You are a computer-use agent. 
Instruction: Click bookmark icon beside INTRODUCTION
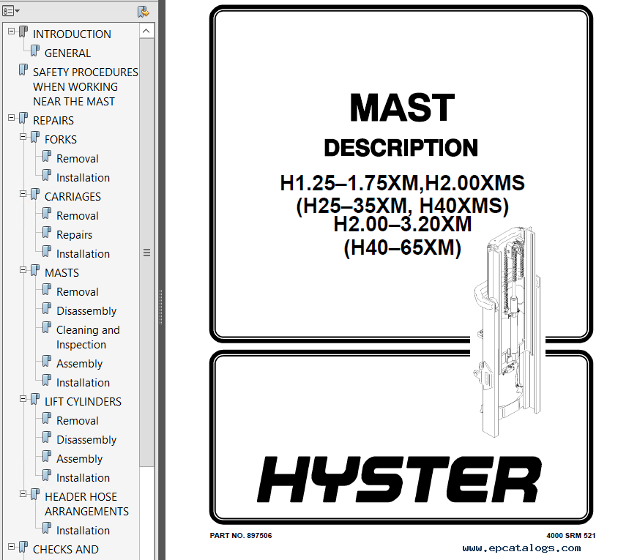pos(23,31)
